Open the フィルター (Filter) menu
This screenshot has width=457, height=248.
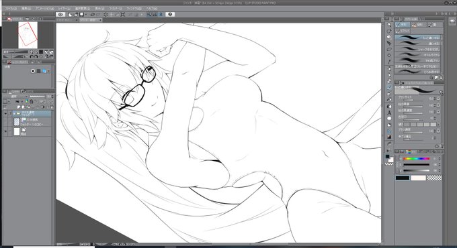coord(116,9)
